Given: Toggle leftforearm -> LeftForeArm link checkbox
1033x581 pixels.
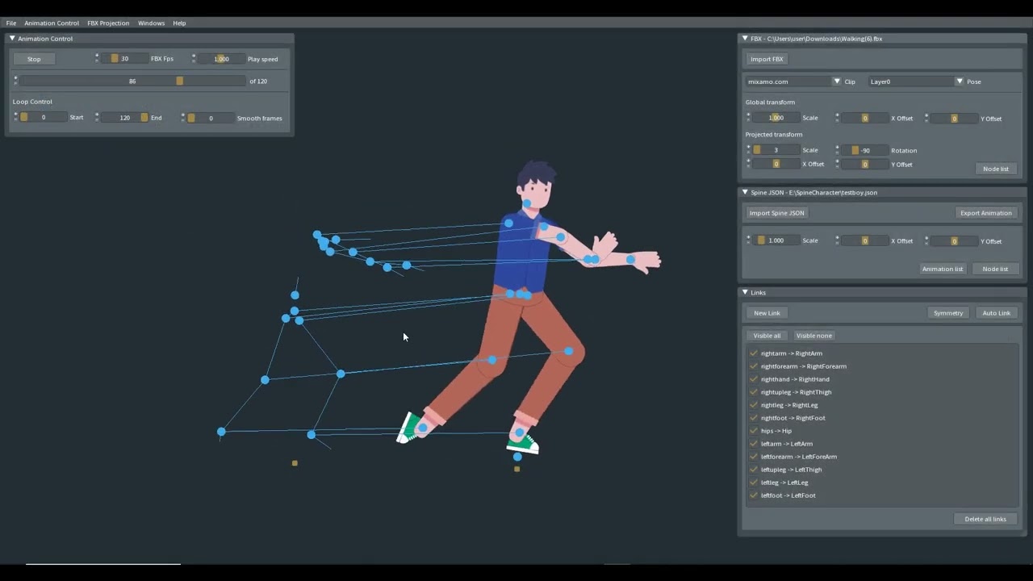Looking at the screenshot, I should tap(754, 457).
